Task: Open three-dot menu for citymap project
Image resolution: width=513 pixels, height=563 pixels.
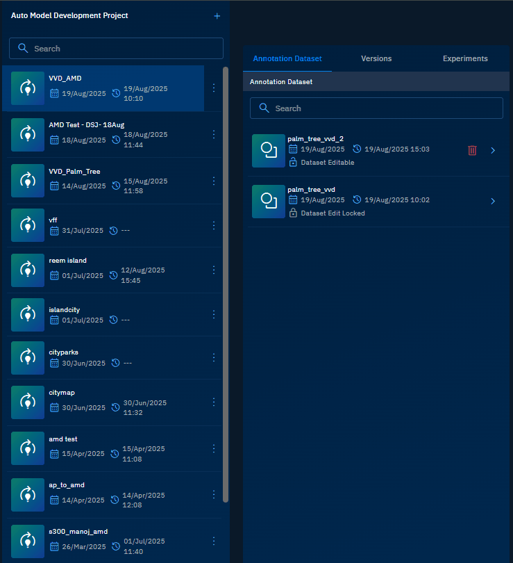Action: (214, 402)
